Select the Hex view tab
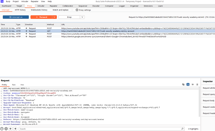Image resolution: width=215 pixels, height=131 pixels. click(x=22, y=85)
